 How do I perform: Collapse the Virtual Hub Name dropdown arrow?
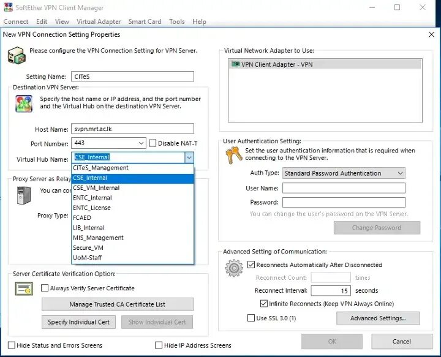tap(189, 157)
